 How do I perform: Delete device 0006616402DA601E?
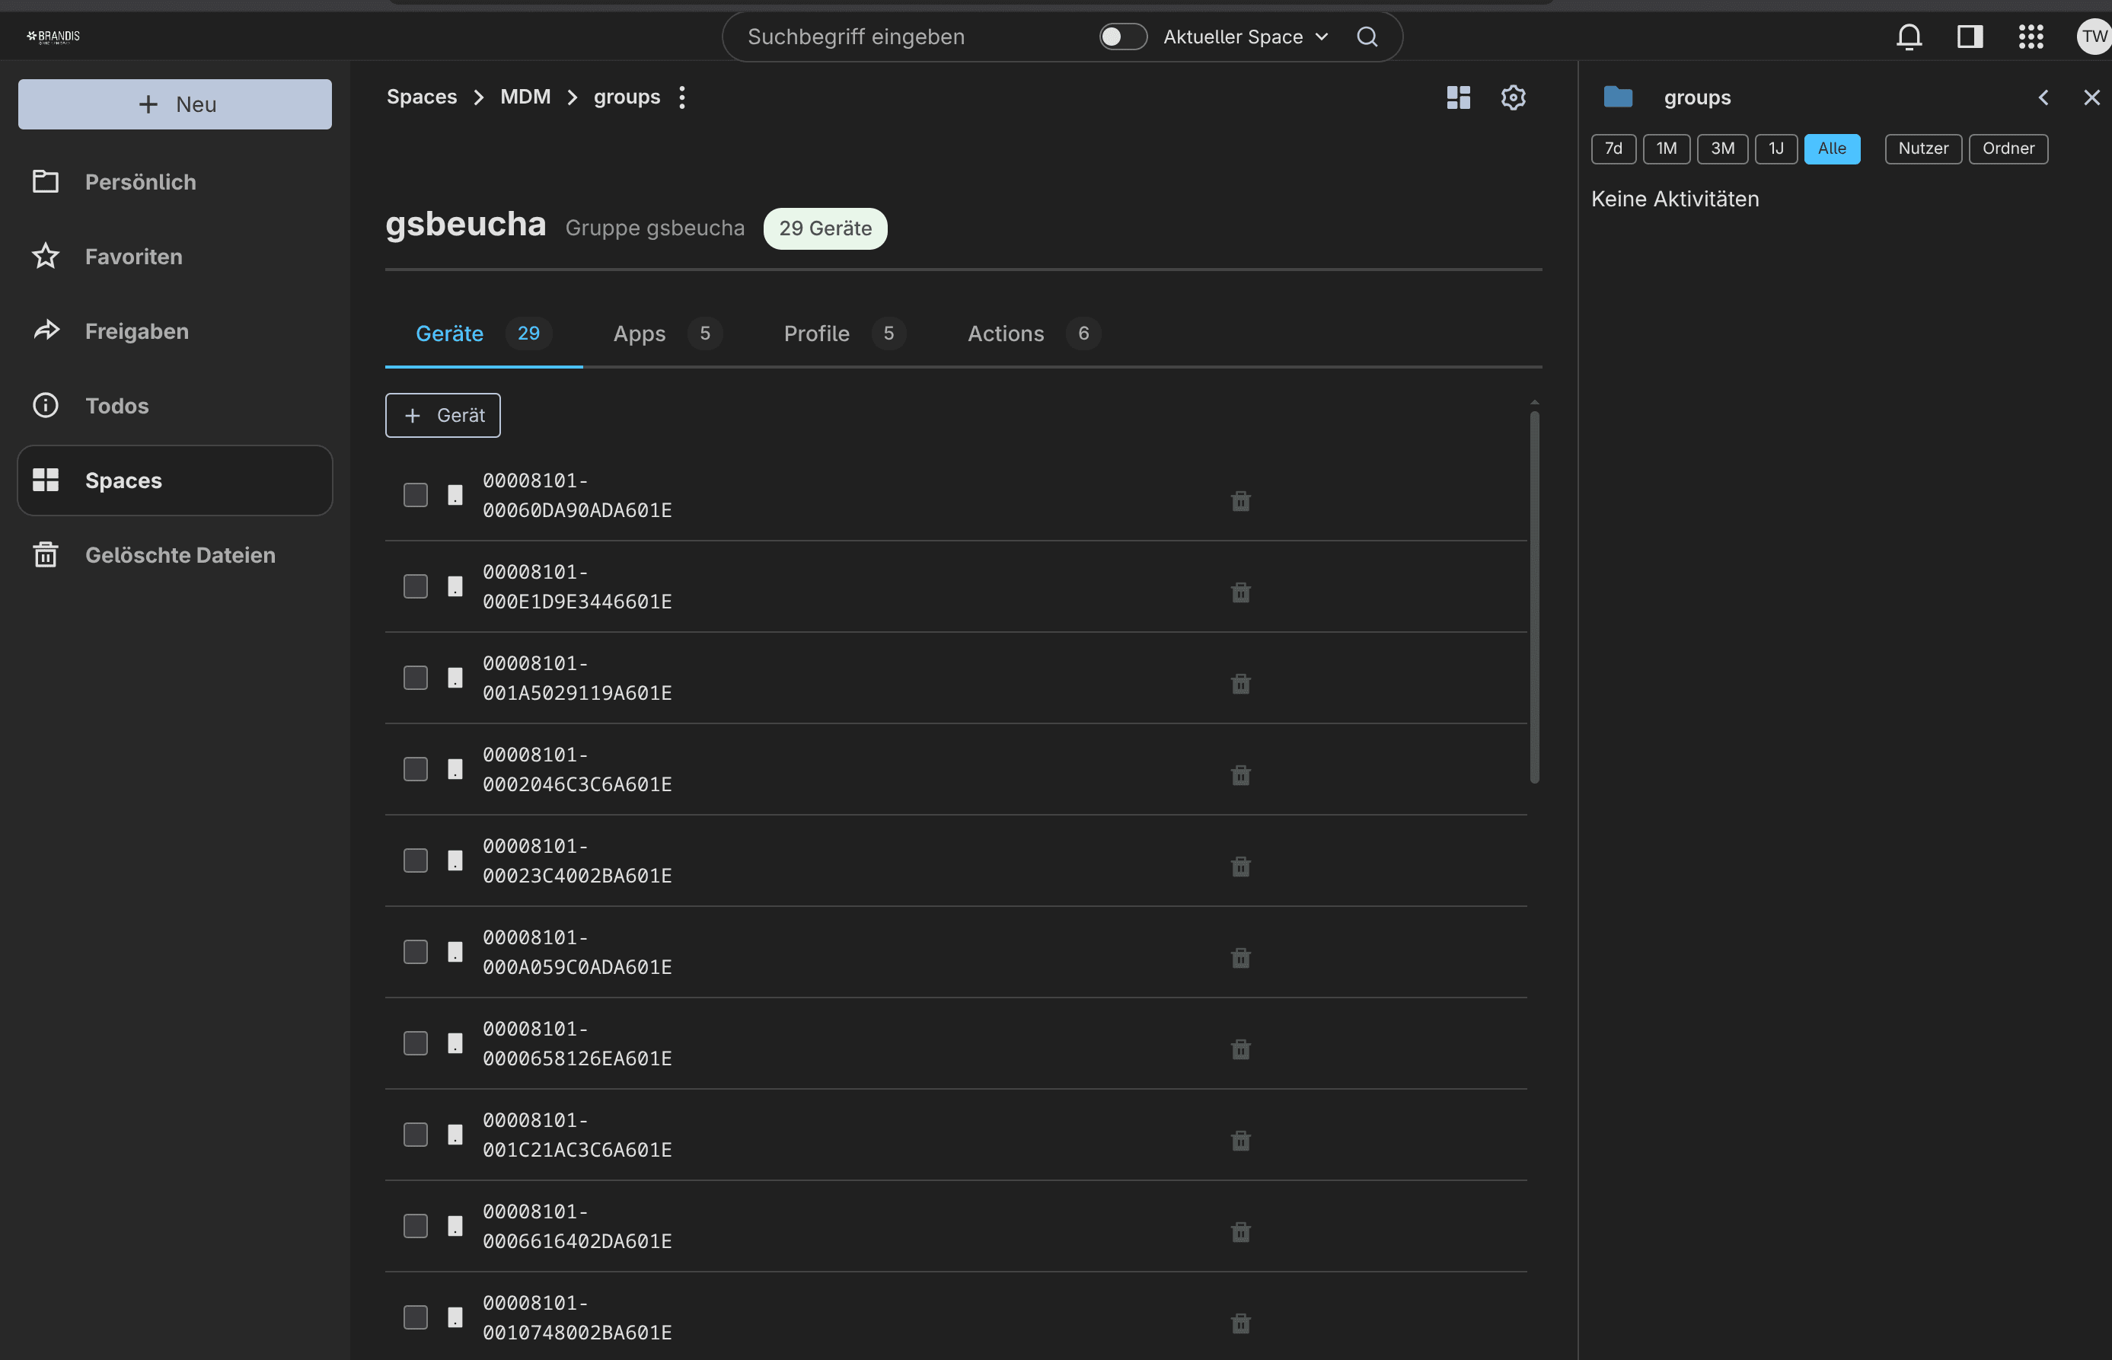coord(1240,1232)
